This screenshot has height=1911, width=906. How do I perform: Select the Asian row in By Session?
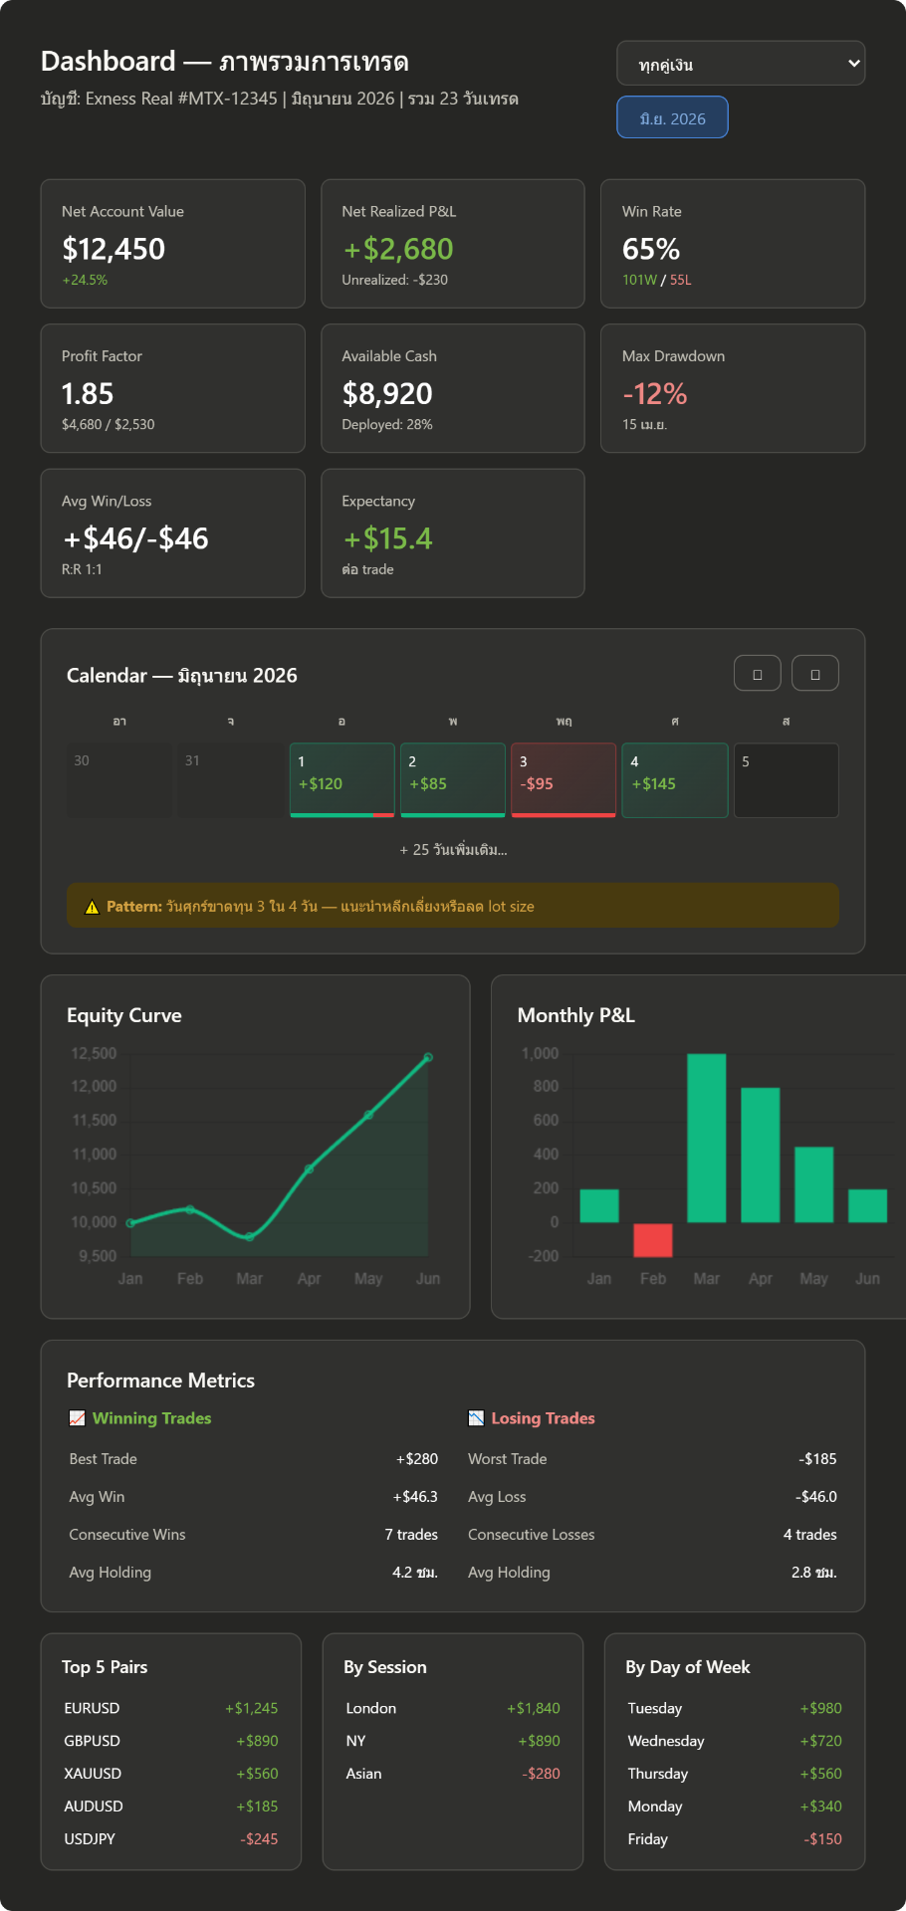(x=453, y=1774)
